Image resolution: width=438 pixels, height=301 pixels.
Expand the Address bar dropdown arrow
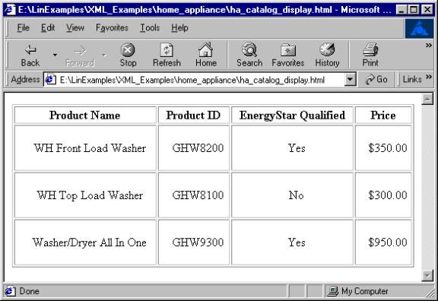click(350, 80)
